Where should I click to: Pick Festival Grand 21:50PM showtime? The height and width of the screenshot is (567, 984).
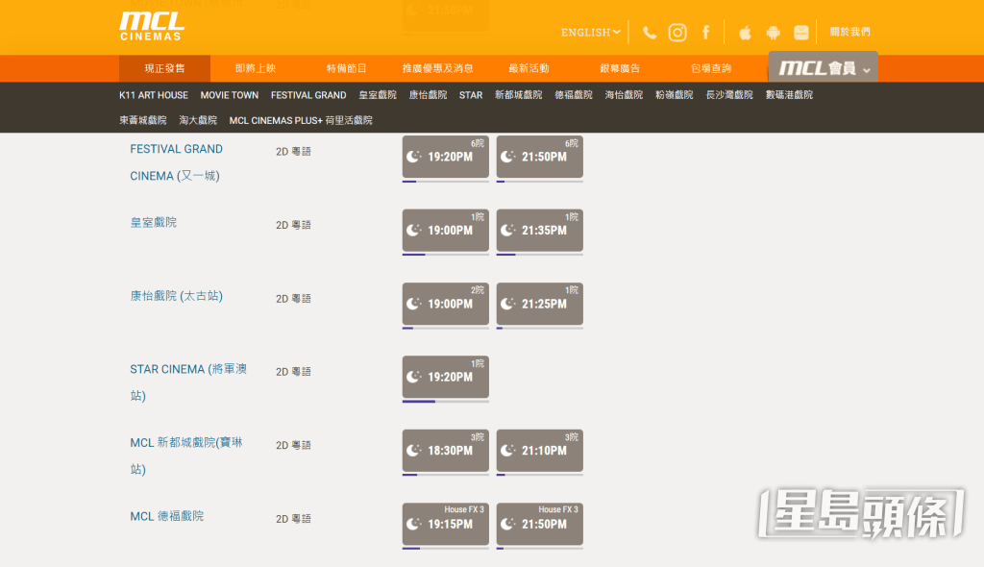point(540,157)
